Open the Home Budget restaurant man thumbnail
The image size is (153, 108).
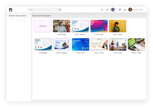coord(62,26)
